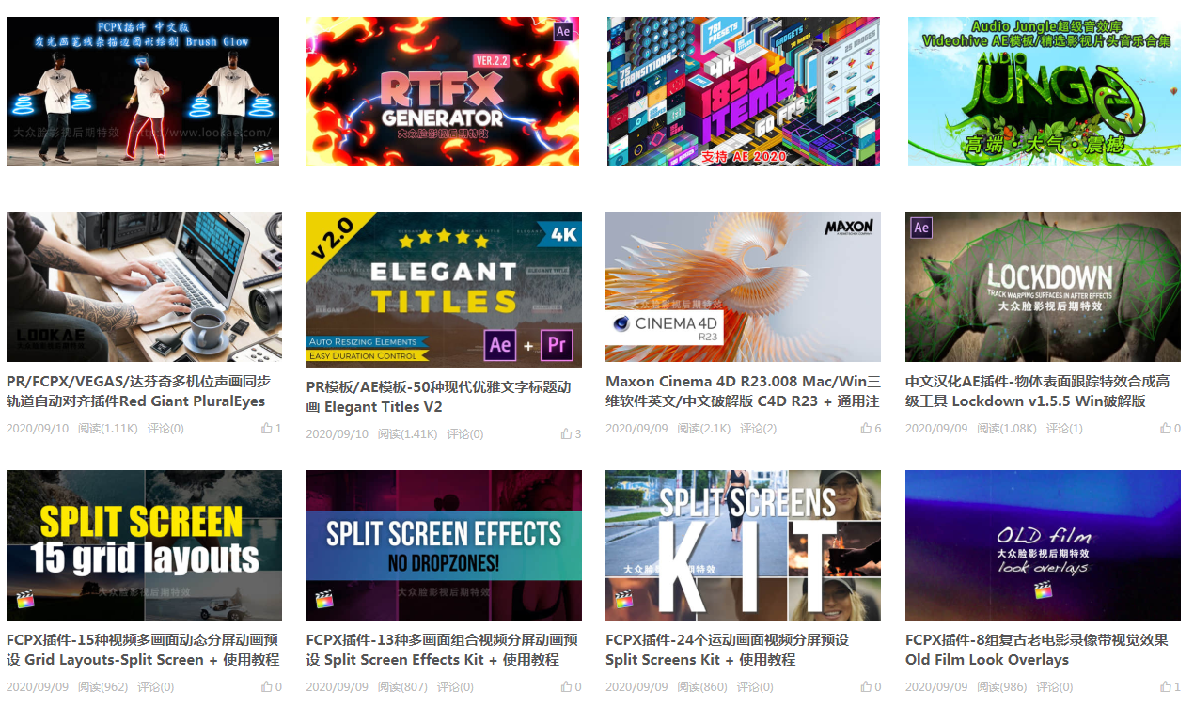Click the 阅读(1.08K) read count
The image size is (1194, 707).
[x=1007, y=429]
